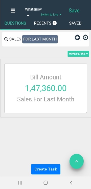This screenshot has width=91, height=189.
Task: Click the search magnifier icon
Action: coord(6,39)
